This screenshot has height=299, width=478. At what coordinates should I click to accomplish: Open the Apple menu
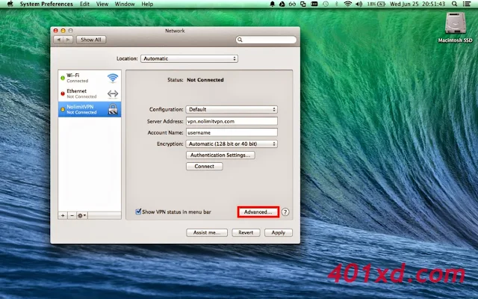[10, 4]
